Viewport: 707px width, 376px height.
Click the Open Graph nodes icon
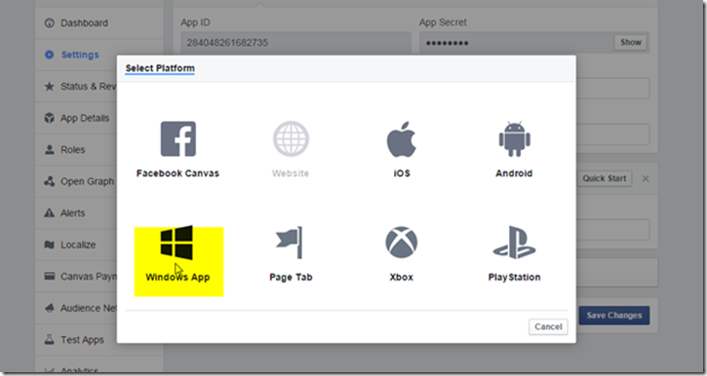click(49, 181)
